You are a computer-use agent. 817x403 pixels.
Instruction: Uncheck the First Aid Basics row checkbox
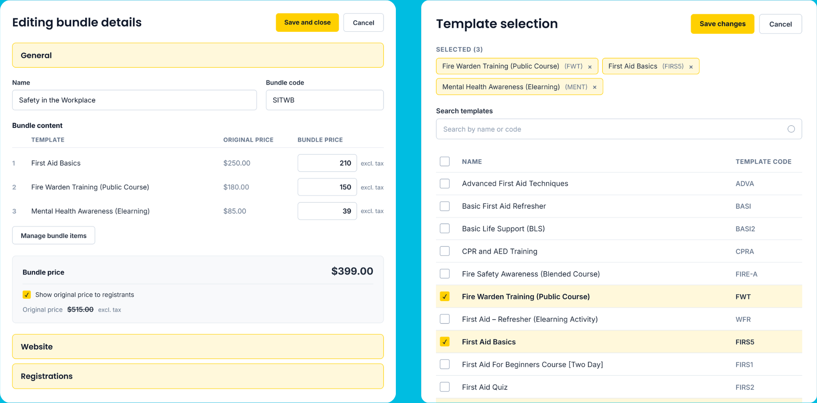point(445,342)
